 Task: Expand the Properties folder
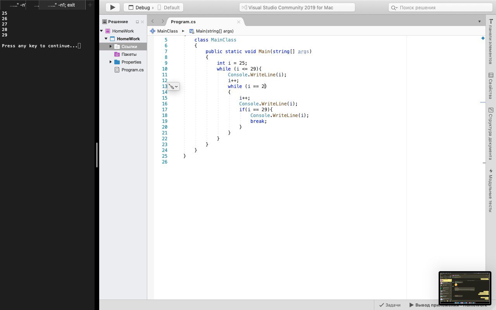(110, 62)
